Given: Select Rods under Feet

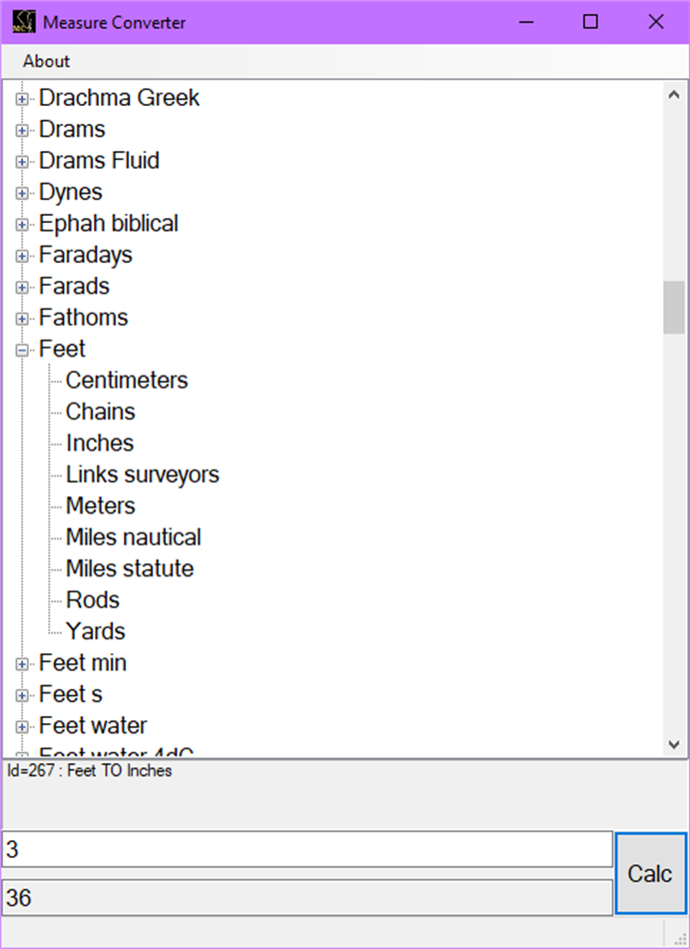Looking at the screenshot, I should pyautogui.click(x=92, y=599).
